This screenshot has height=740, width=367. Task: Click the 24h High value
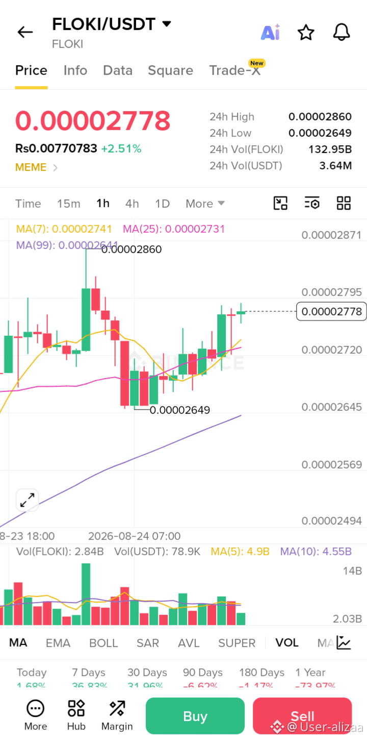click(x=320, y=117)
